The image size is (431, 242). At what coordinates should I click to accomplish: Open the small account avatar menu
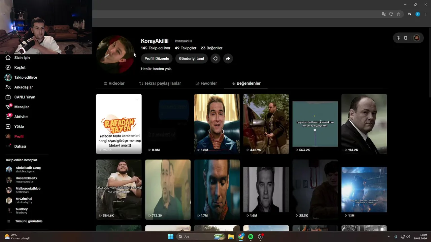pyautogui.click(x=417, y=38)
